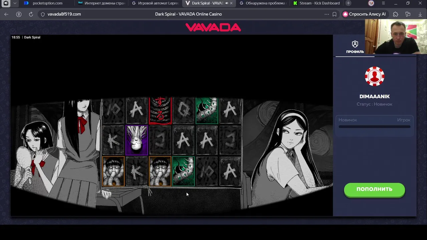Viewport: 427px width, 240px height.
Task: Click the username DIMAAANIK
Action: (375, 97)
